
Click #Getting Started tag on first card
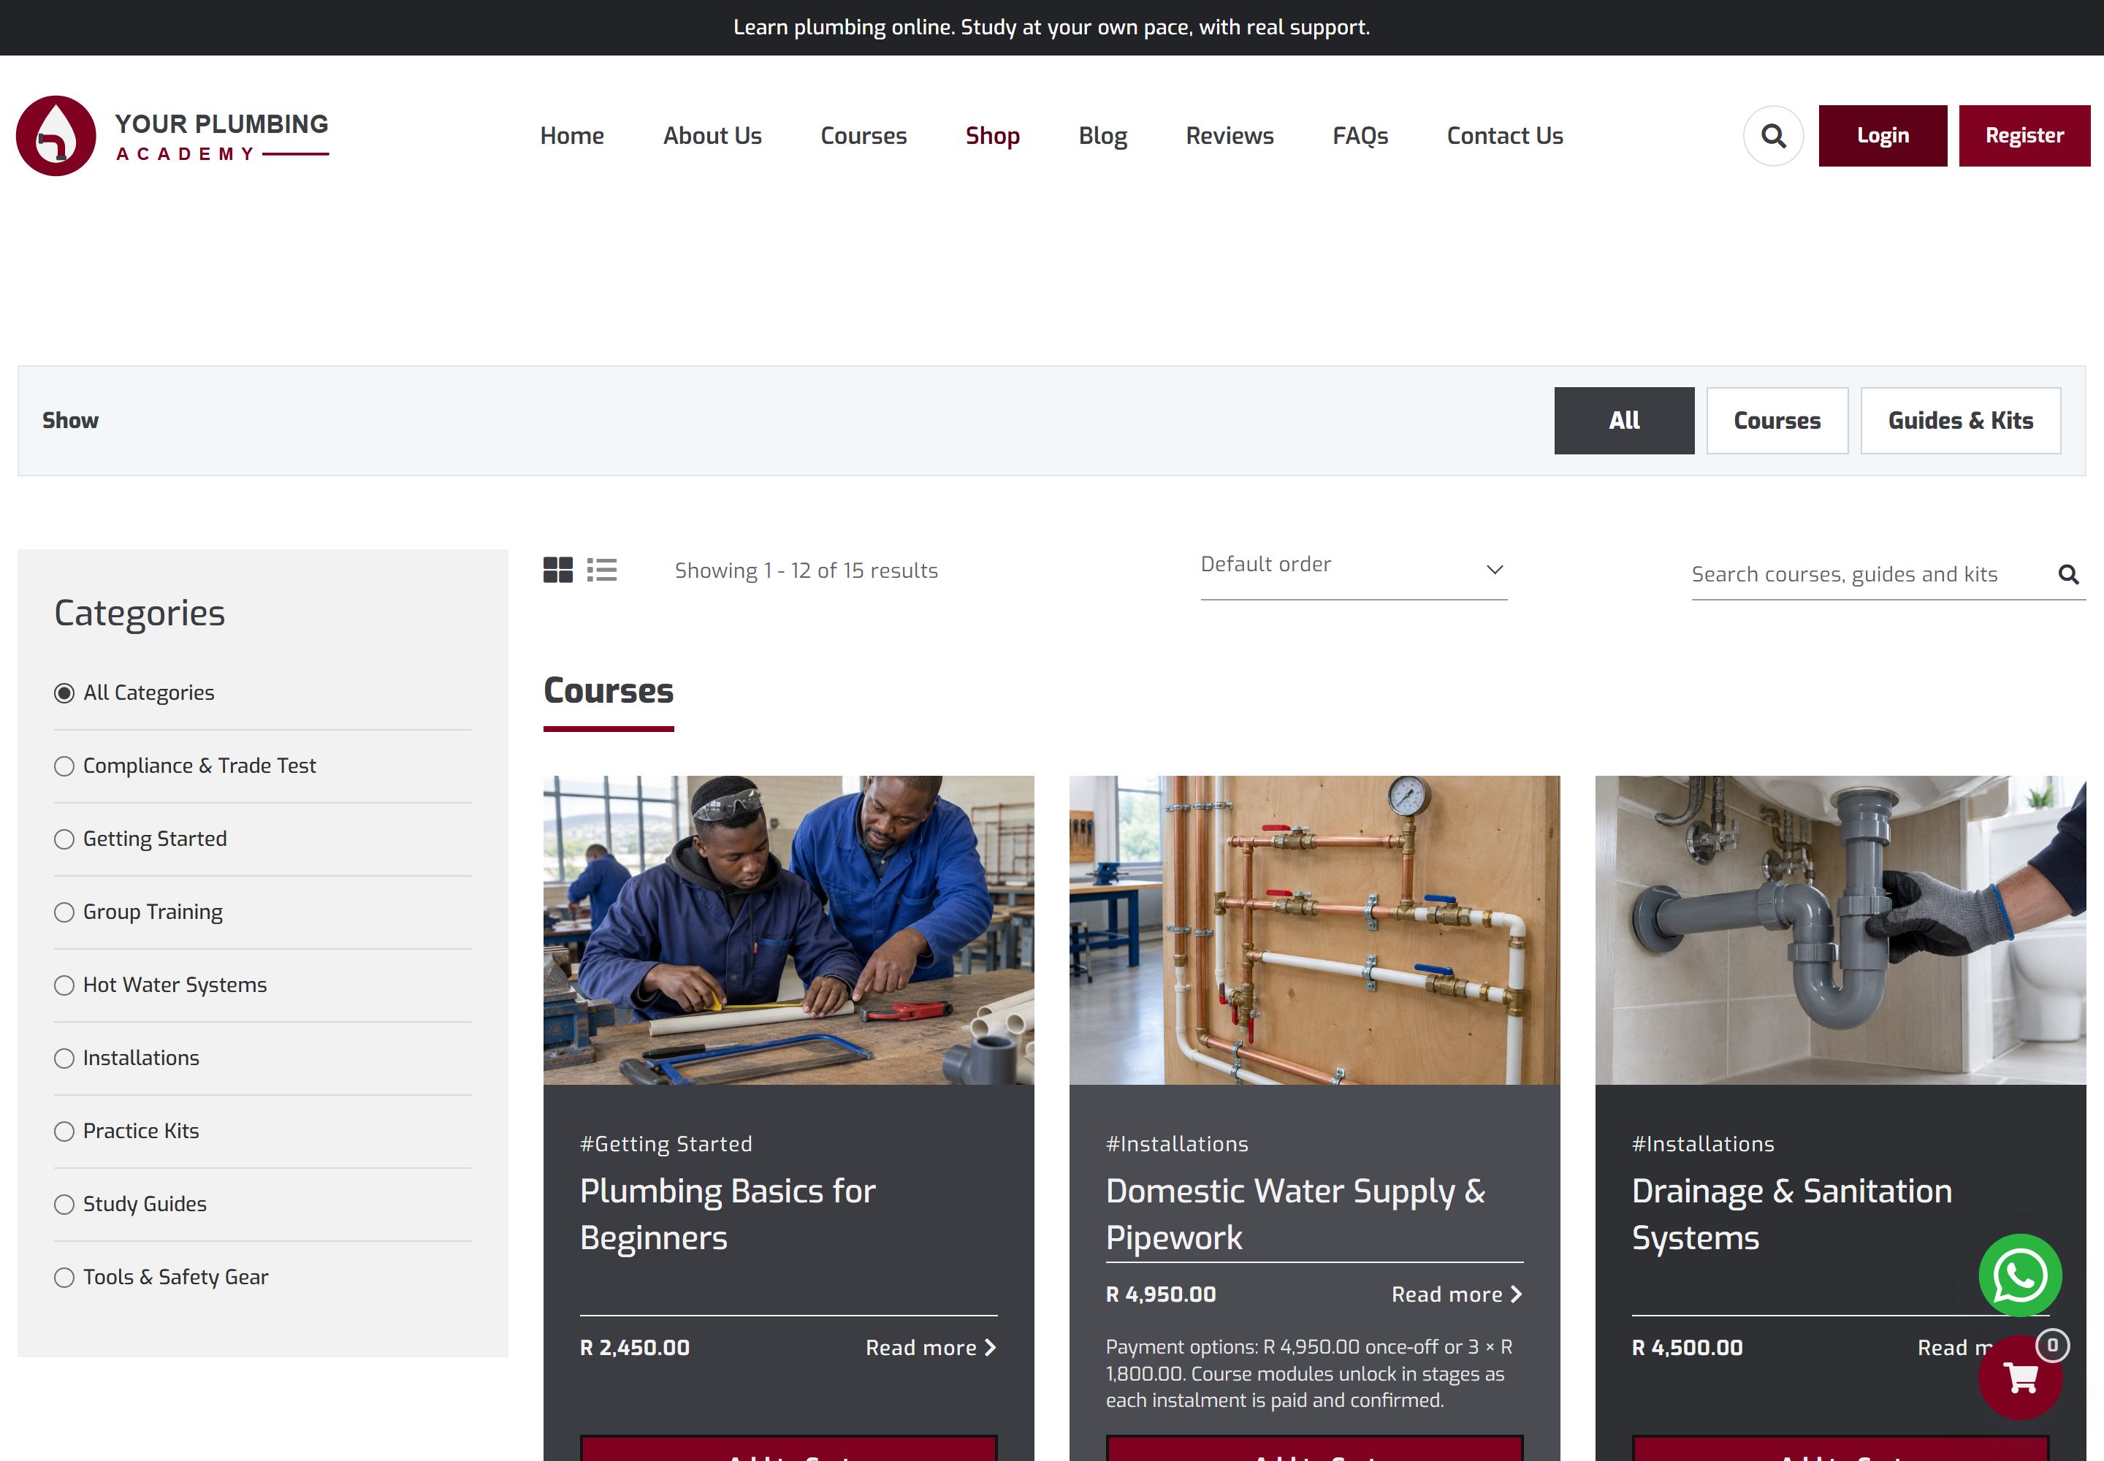[666, 1143]
